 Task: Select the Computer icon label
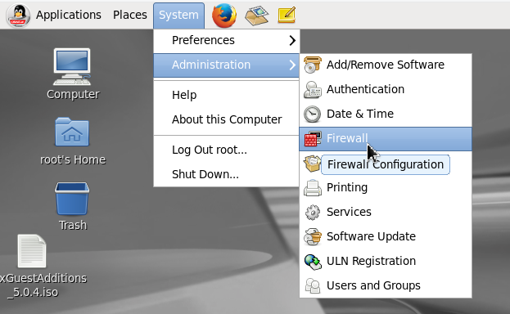coord(73,94)
